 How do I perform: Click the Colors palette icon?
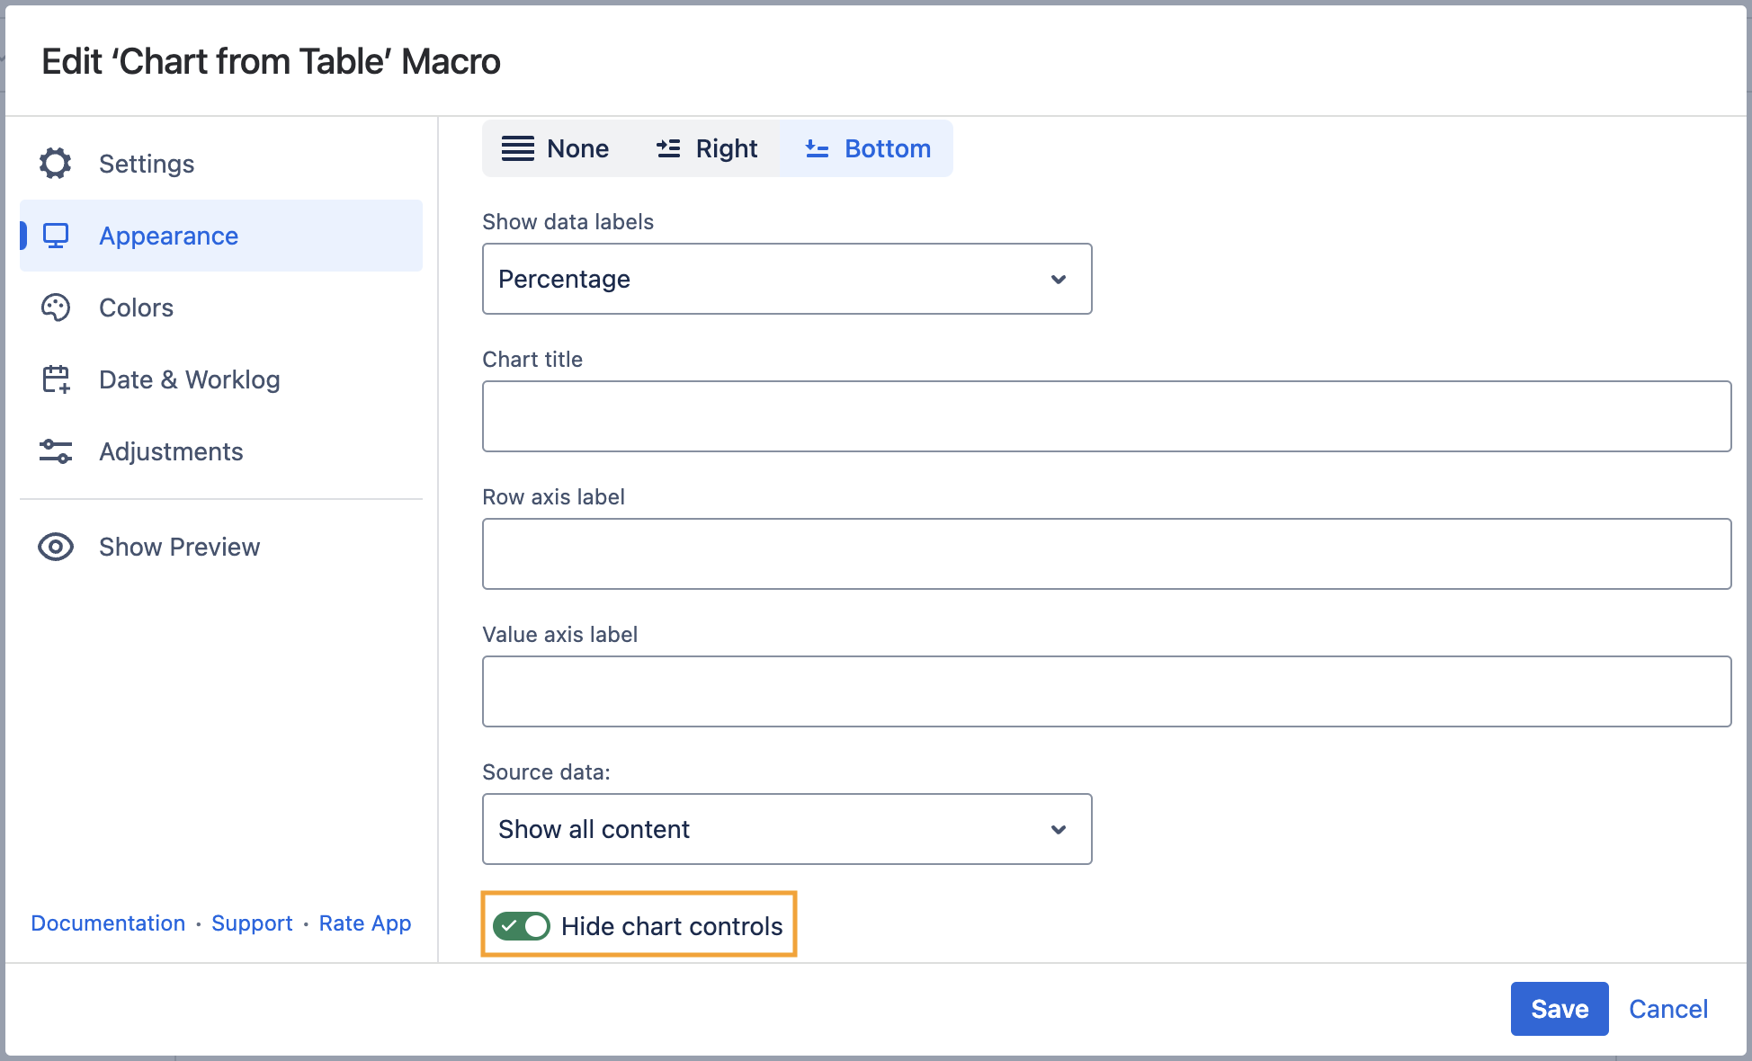(56, 308)
